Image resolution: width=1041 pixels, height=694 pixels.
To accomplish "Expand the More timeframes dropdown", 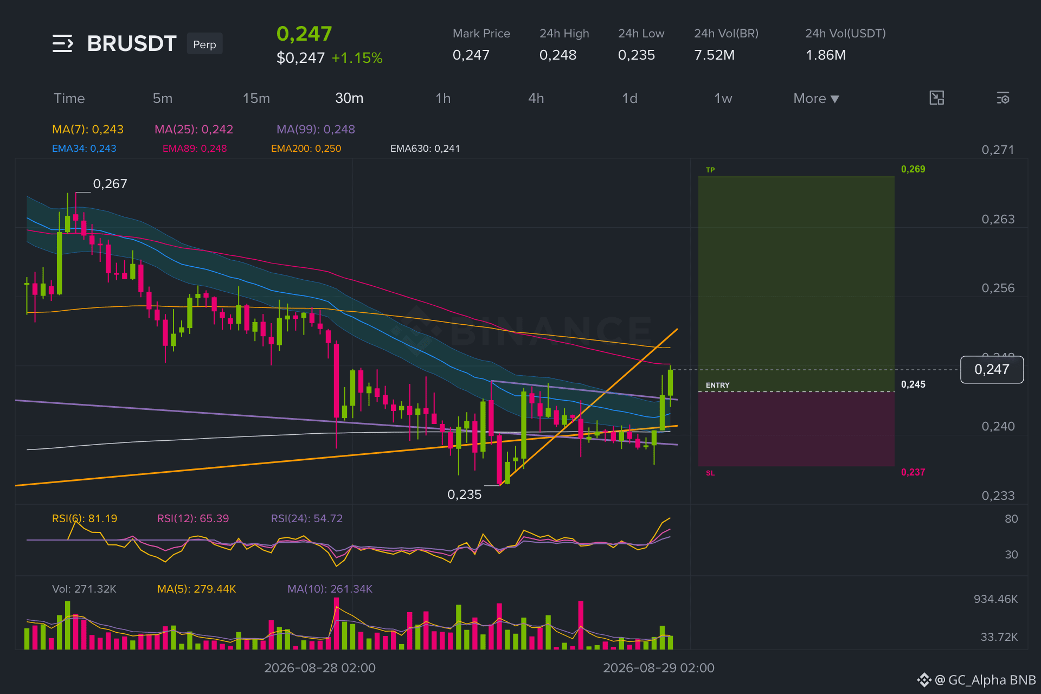I will tap(816, 99).
